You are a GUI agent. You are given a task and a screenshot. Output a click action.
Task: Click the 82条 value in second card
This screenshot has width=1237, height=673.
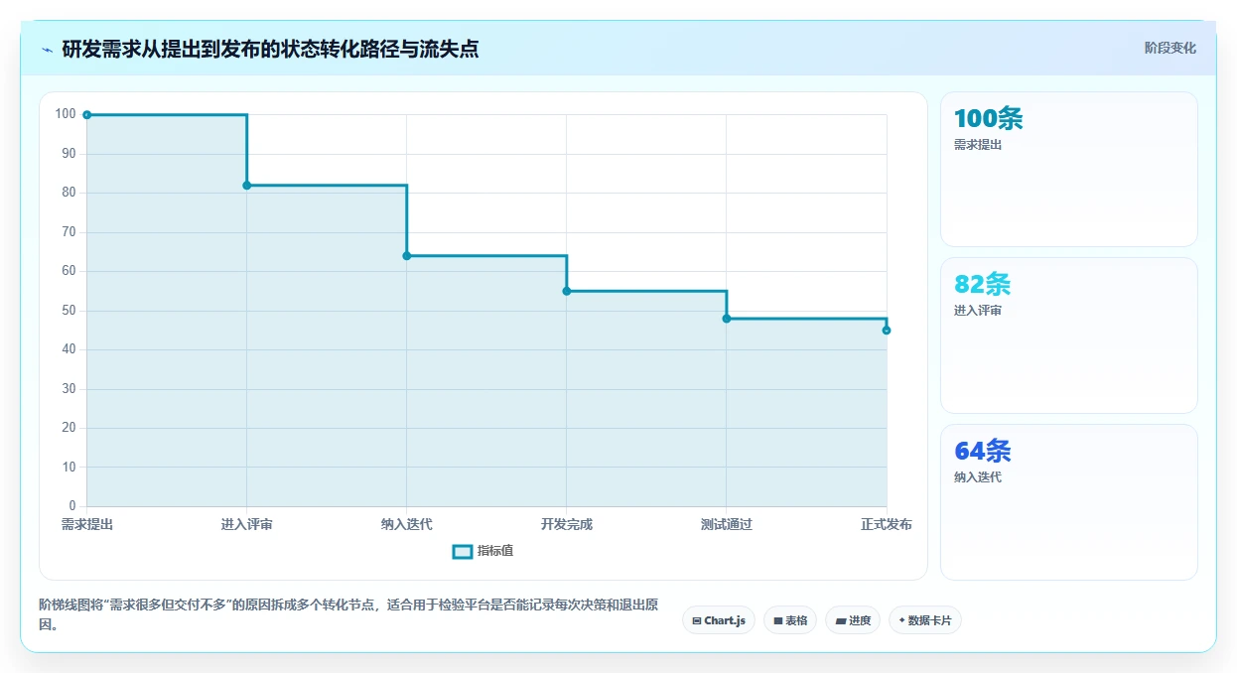coord(982,285)
